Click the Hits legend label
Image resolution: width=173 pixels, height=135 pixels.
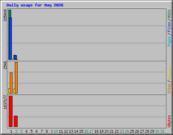point(169,14)
